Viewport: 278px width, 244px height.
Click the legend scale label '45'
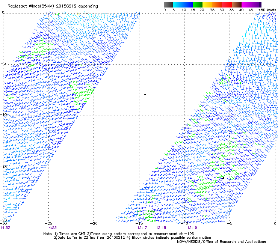pyautogui.click(x=251, y=10)
